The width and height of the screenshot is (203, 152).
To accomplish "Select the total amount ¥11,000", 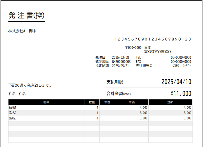I will pos(181,93).
